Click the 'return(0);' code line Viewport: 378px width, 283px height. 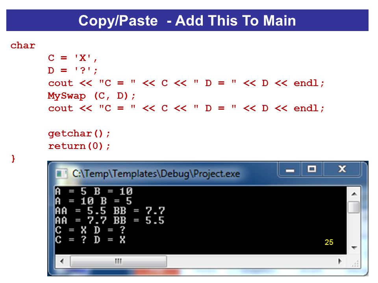point(79,146)
